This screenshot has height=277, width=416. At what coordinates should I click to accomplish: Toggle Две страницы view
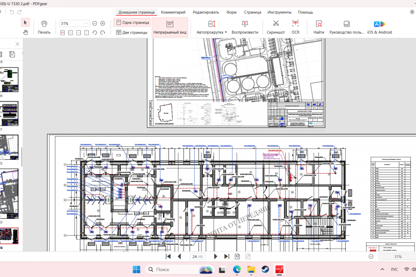click(132, 32)
